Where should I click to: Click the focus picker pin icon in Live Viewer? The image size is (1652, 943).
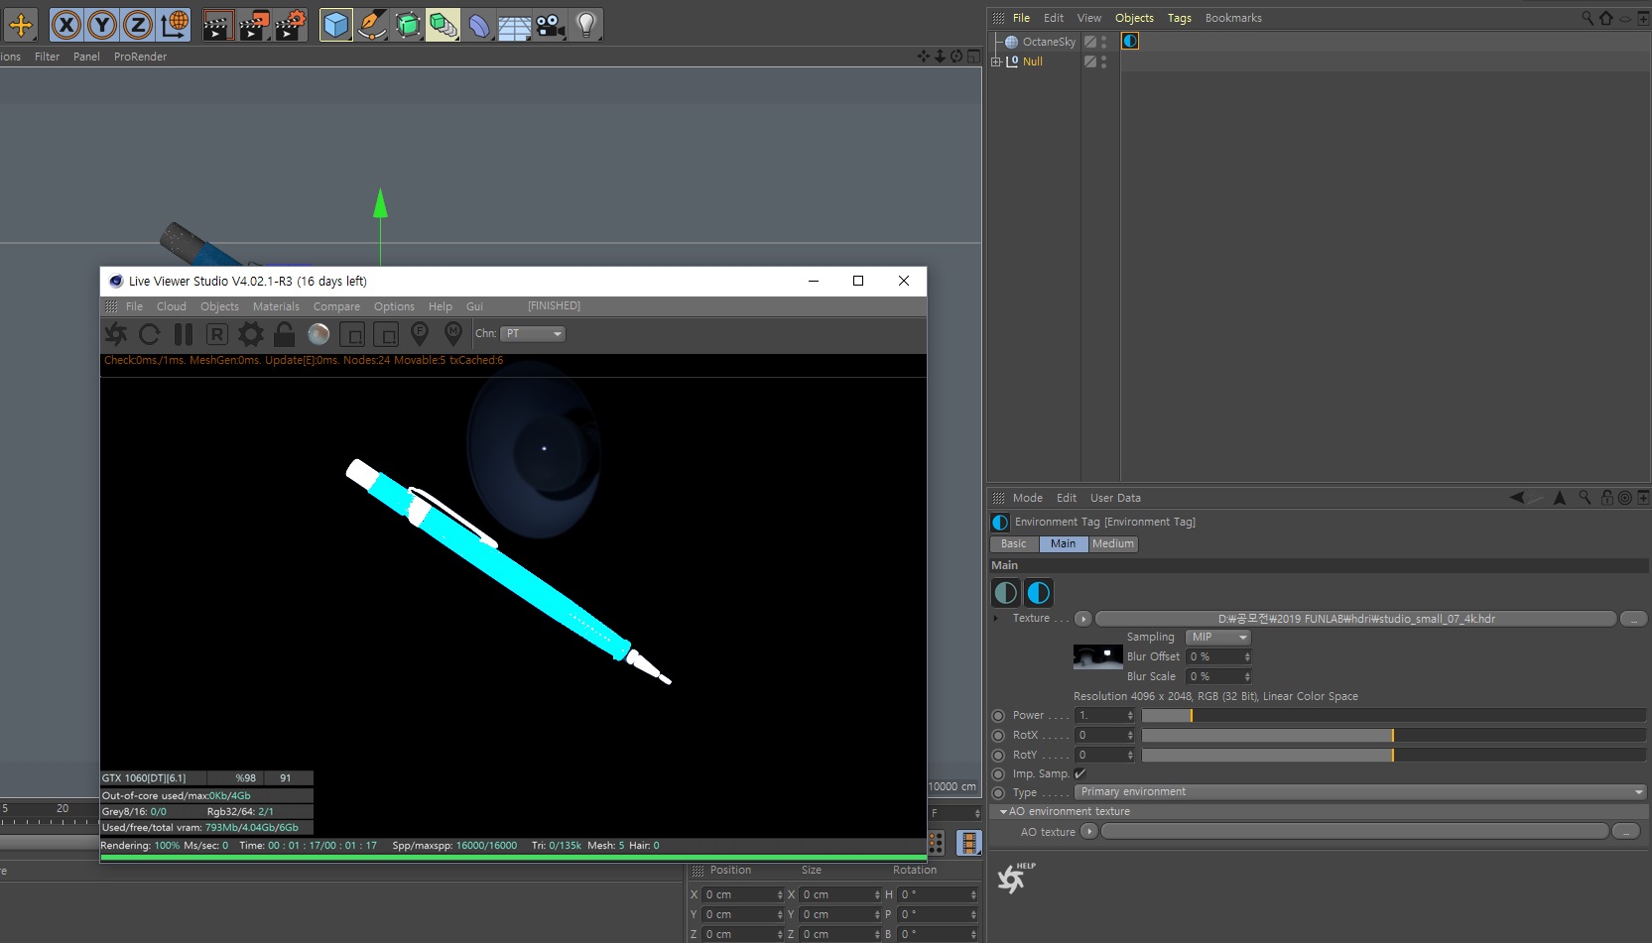tap(420, 334)
